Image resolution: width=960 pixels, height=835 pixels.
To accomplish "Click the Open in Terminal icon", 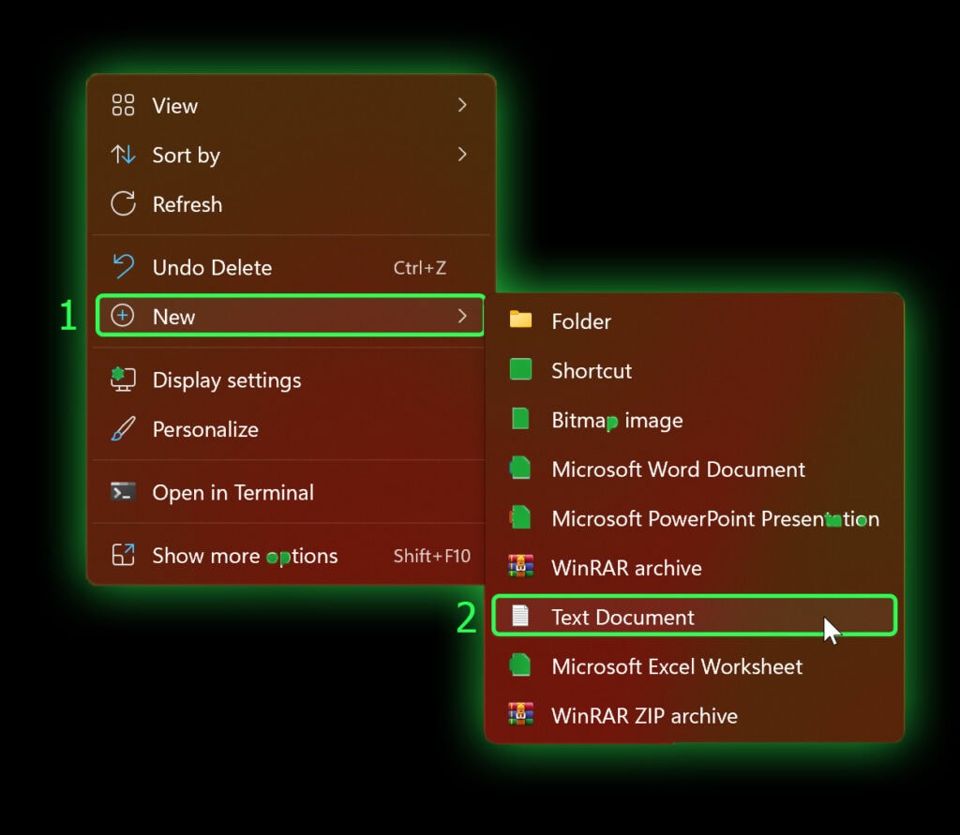I will point(123,492).
